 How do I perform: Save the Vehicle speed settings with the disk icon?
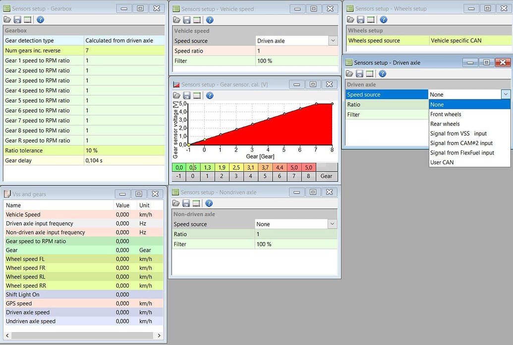click(x=186, y=20)
